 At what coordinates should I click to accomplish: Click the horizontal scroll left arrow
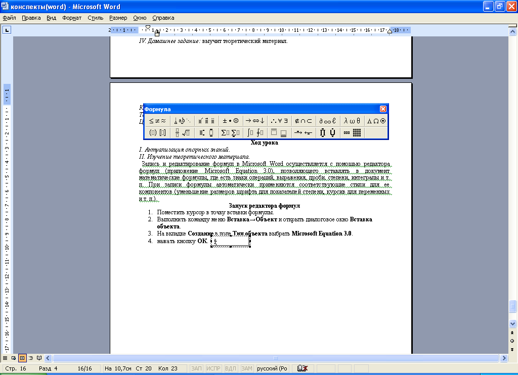(x=48, y=358)
